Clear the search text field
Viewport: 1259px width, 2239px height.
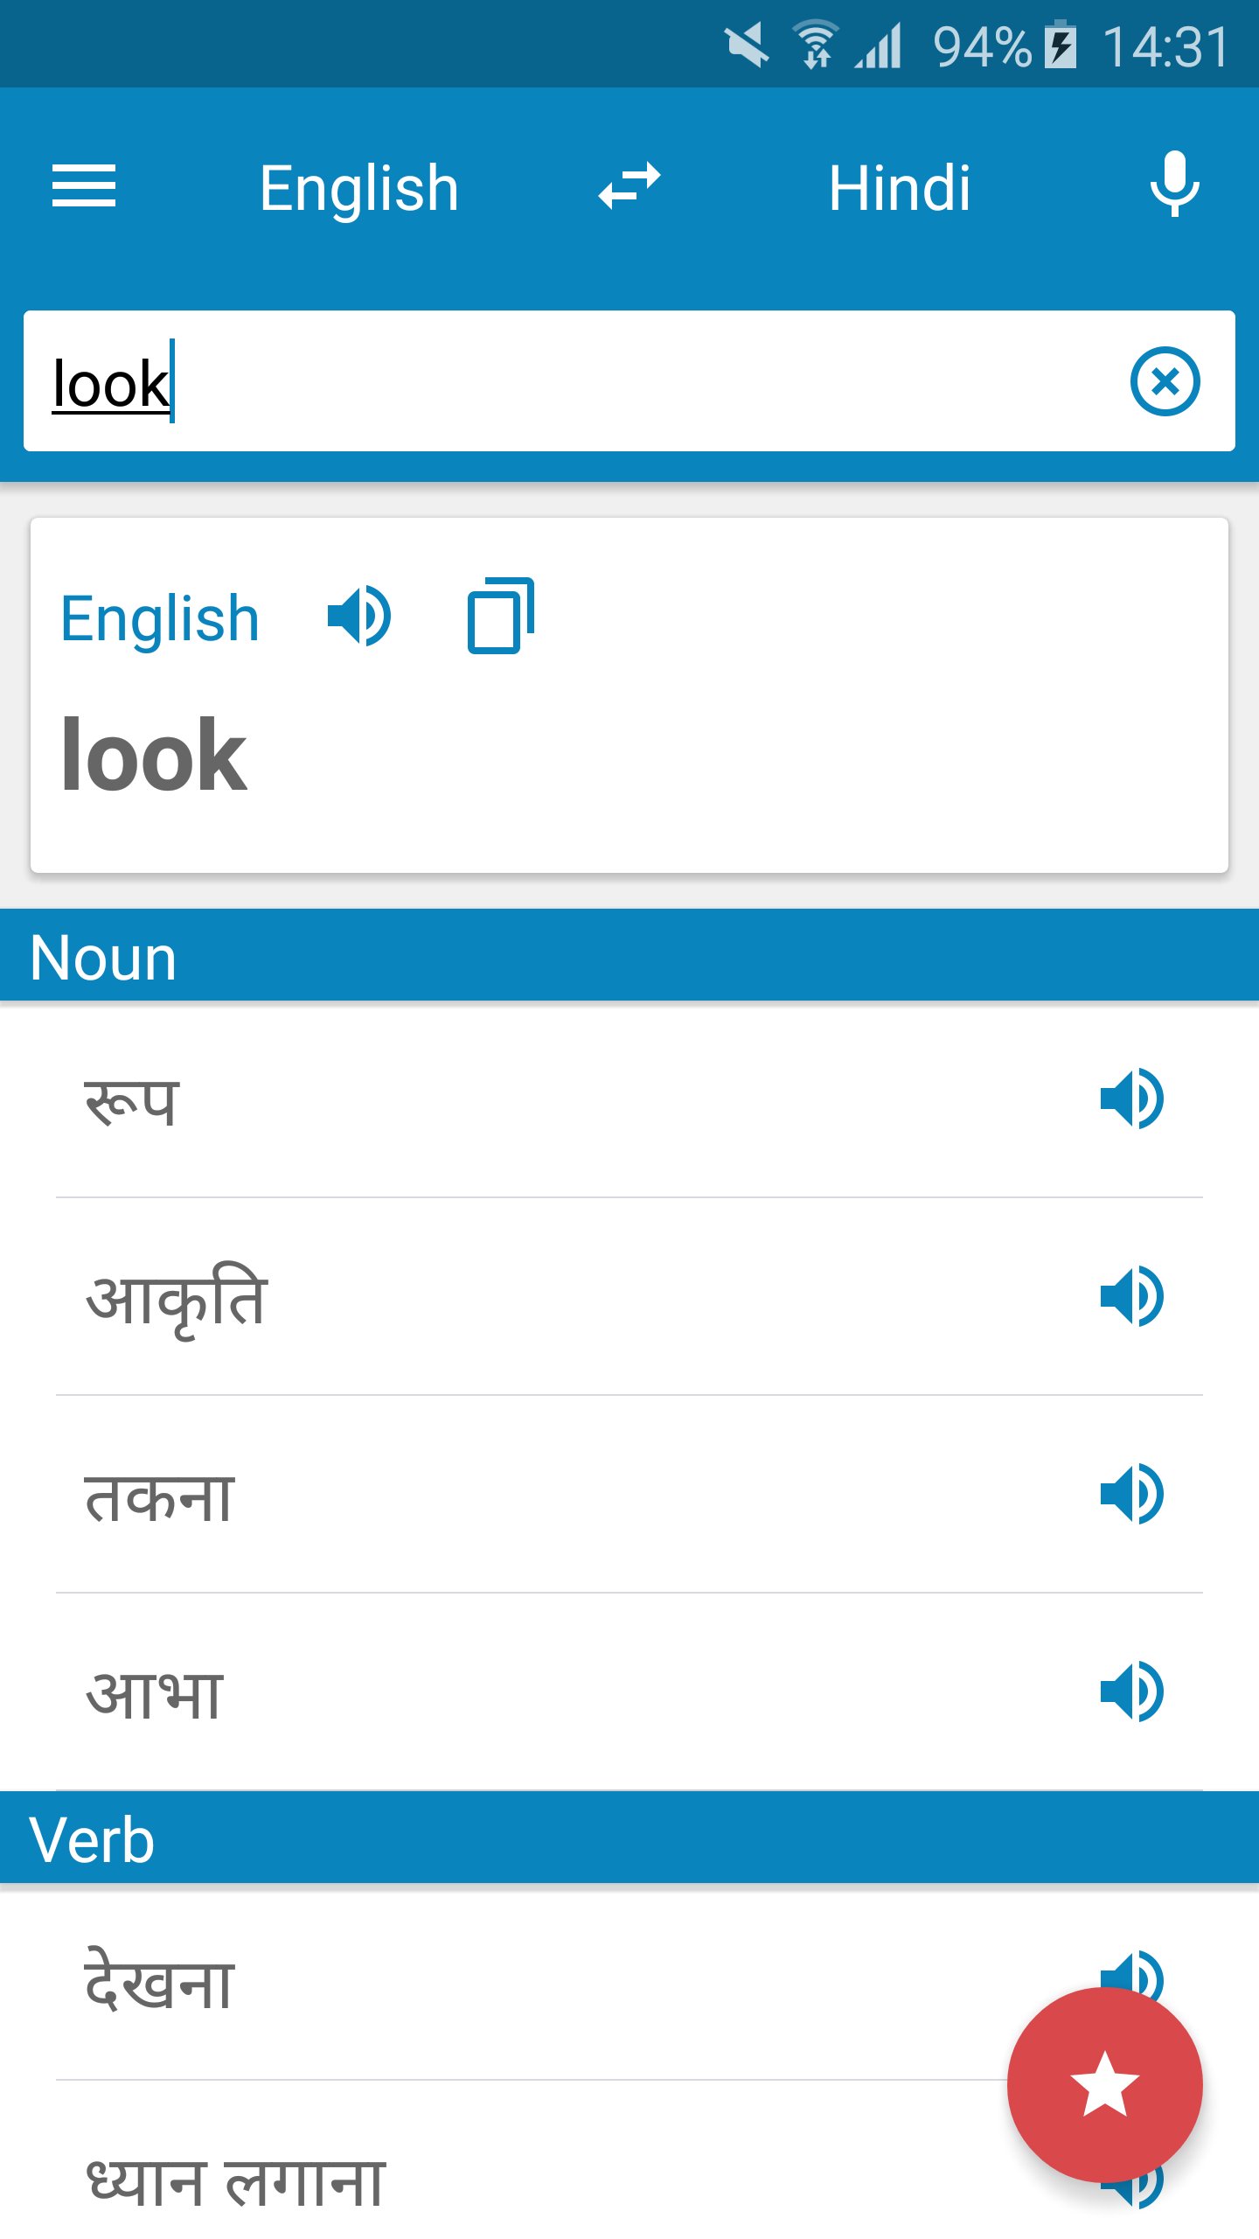click(x=1165, y=382)
